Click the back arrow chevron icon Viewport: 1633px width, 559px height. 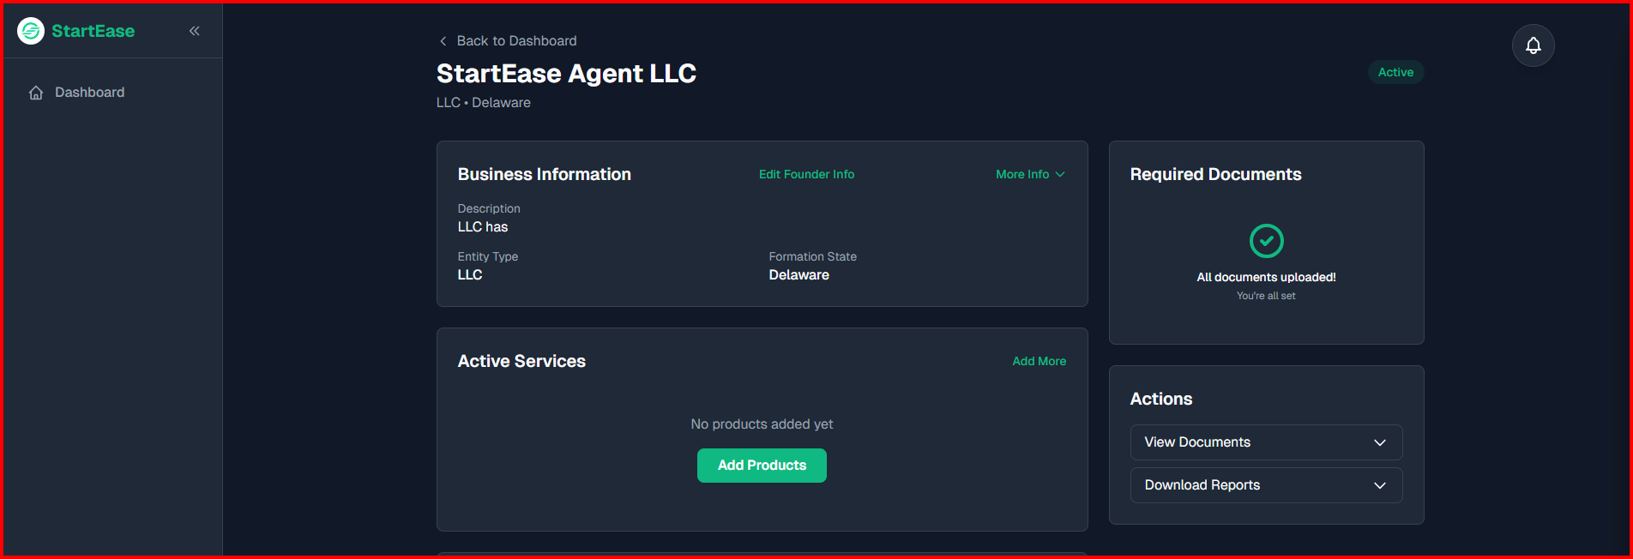(x=443, y=41)
